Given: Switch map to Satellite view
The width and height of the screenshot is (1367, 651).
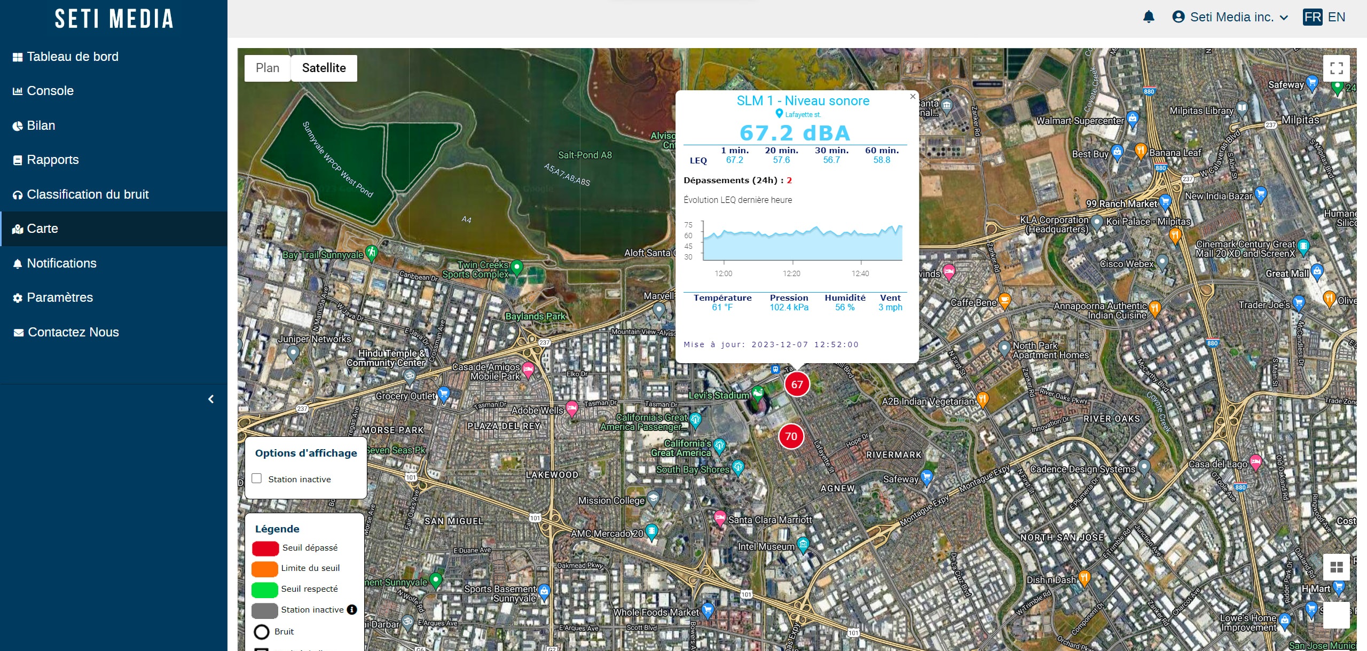Looking at the screenshot, I should [x=324, y=68].
